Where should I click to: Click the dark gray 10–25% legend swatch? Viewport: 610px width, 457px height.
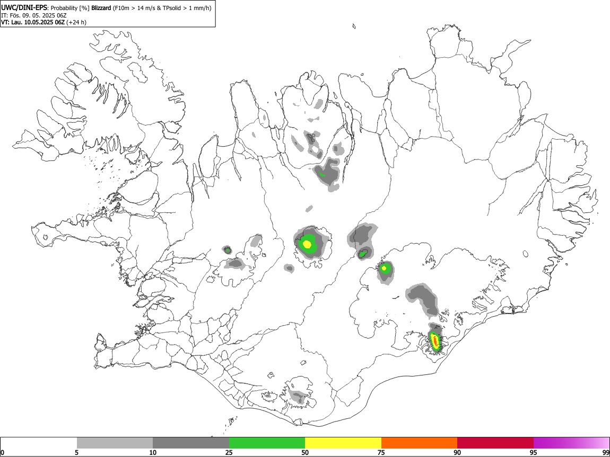191,443
